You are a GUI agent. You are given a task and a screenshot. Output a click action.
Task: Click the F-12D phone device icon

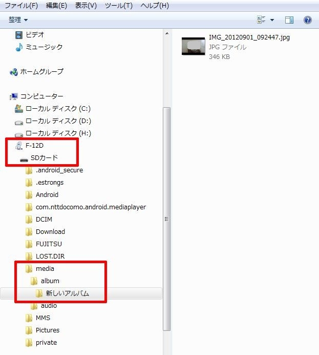[19, 146]
